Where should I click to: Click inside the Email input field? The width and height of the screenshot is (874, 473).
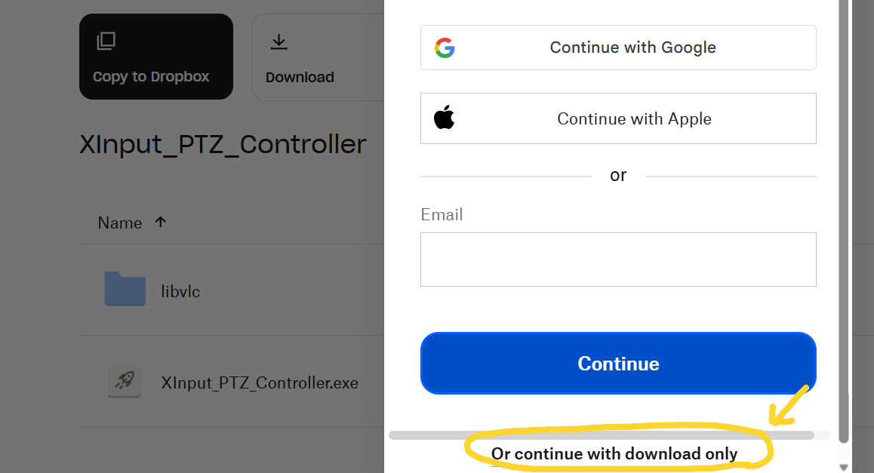pos(618,260)
